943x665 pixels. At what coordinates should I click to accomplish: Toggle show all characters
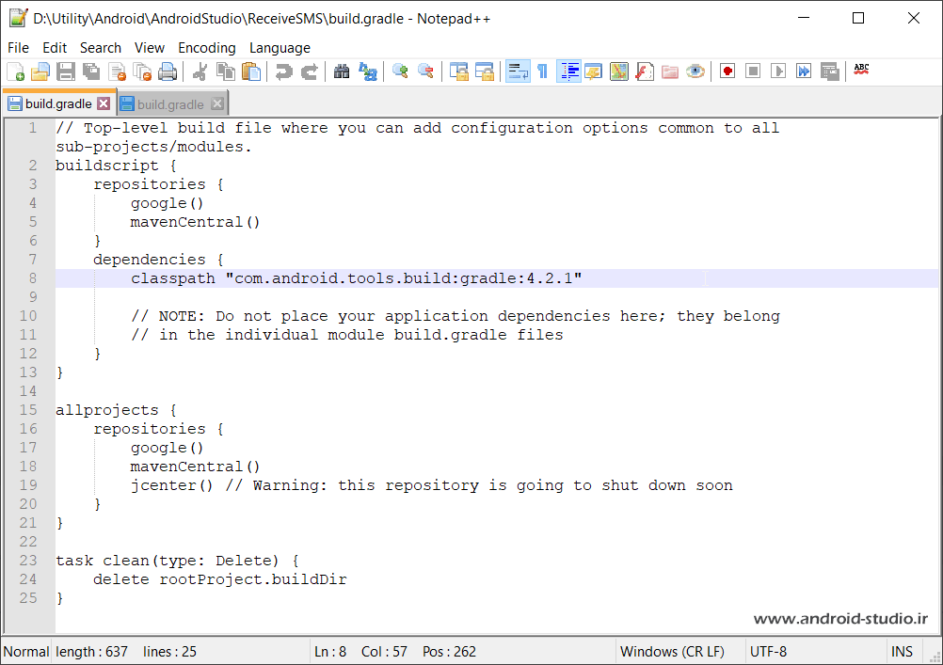[543, 71]
